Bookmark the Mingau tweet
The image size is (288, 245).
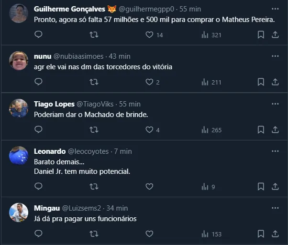point(261,234)
